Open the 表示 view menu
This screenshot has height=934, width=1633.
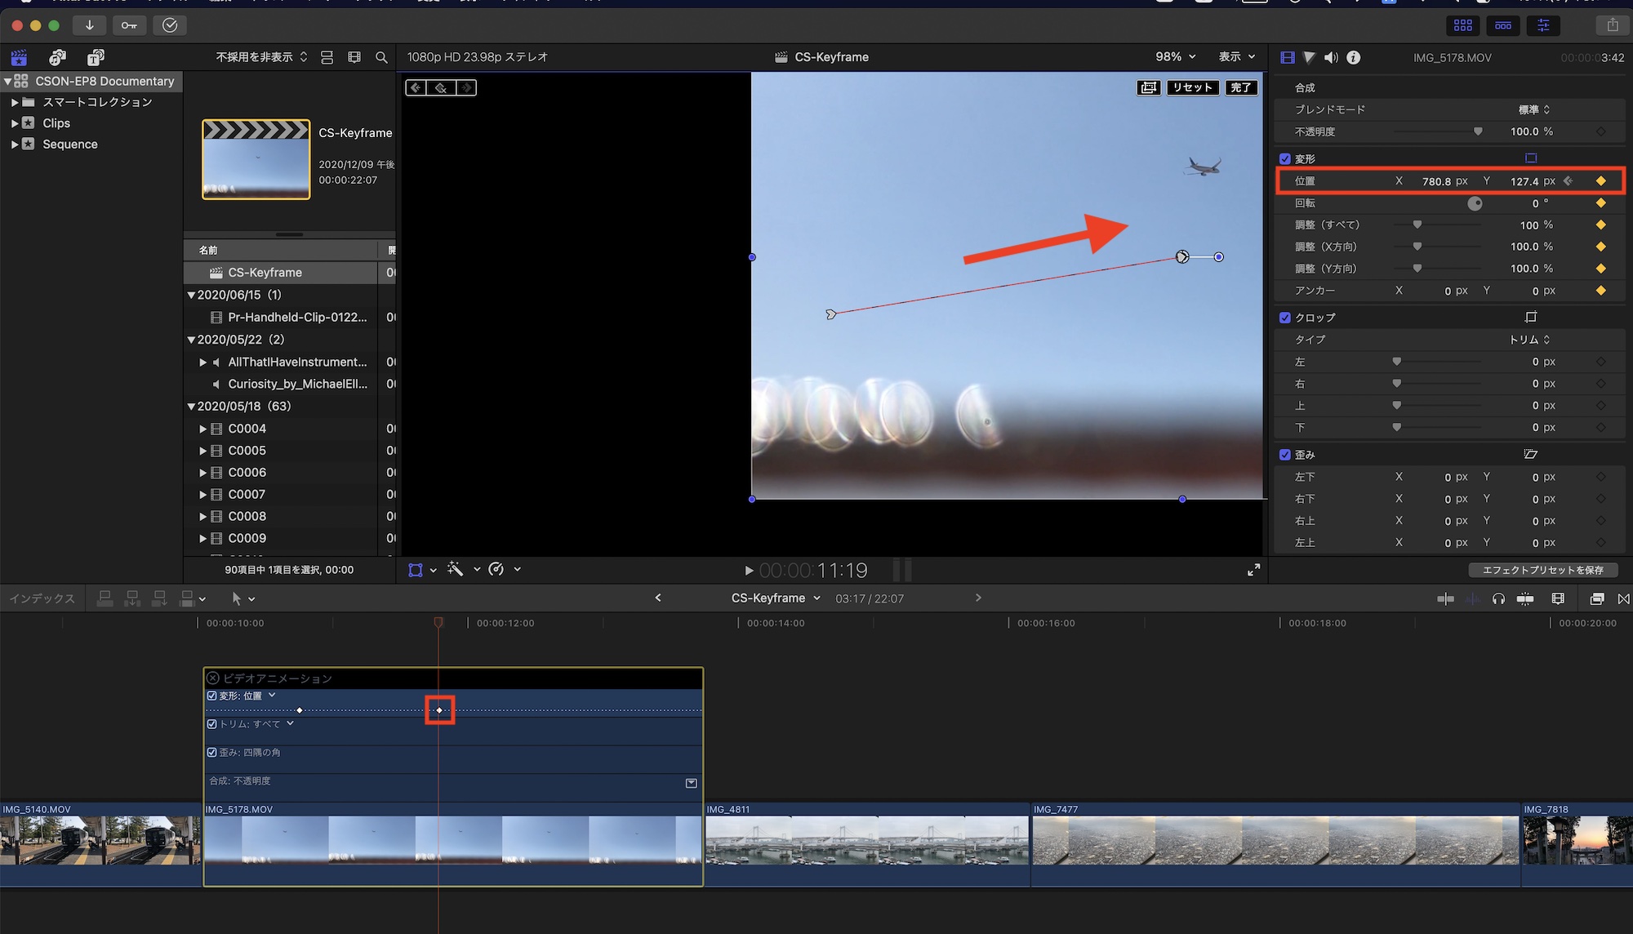[1236, 57]
